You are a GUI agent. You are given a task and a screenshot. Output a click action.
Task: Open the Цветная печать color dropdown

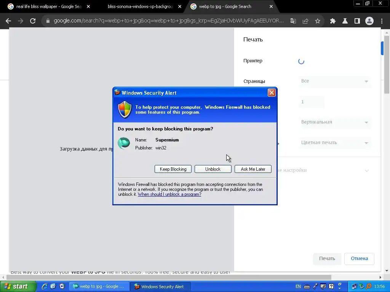coord(335,143)
